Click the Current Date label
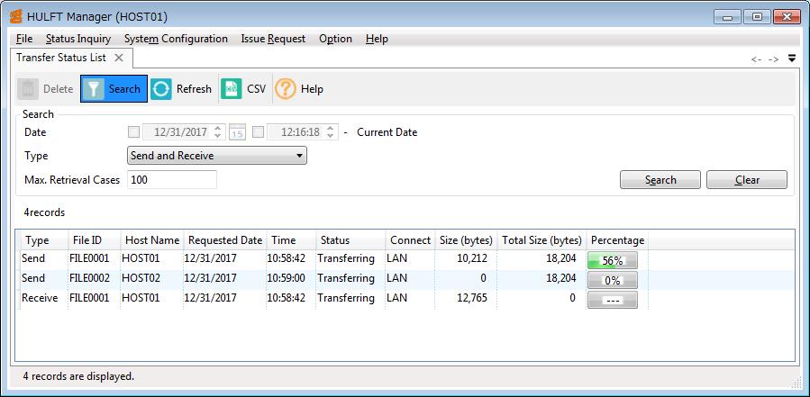Image resolution: width=810 pixels, height=397 pixels. click(x=387, y=132)
